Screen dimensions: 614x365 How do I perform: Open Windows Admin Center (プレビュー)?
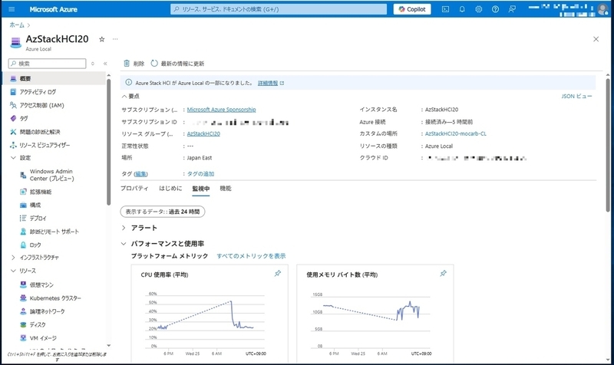[51, 175]
